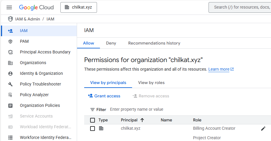The image size is (271, 141).
Task: Click the Organization Policies list icon
Action: coord(10,106)
